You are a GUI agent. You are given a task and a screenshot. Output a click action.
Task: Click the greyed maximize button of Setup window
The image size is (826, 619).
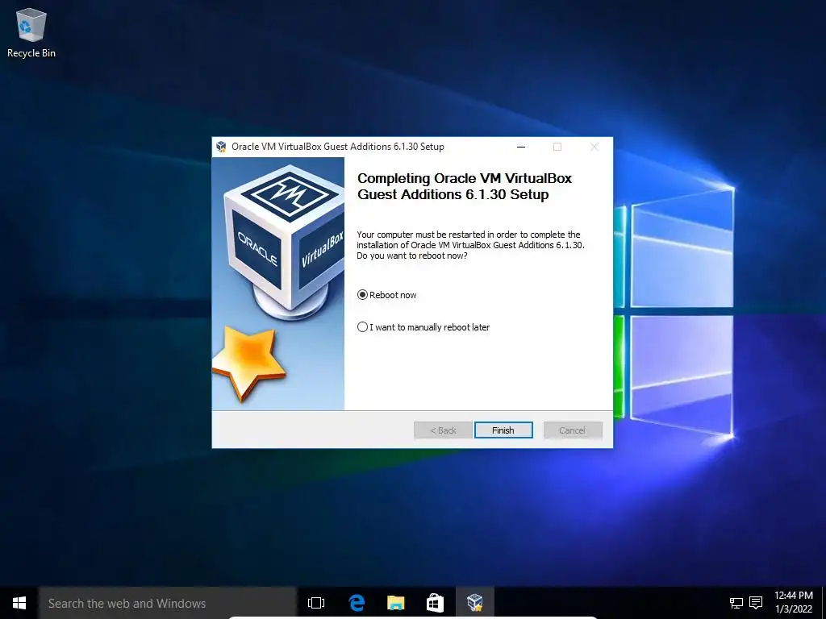pos(557,147)
